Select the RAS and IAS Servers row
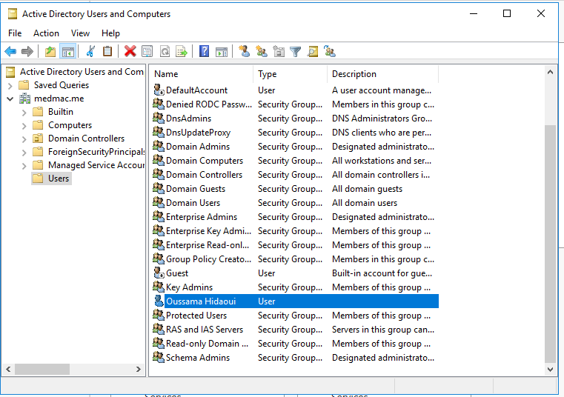Screen dimensions: 564x397 coord(294,330)
